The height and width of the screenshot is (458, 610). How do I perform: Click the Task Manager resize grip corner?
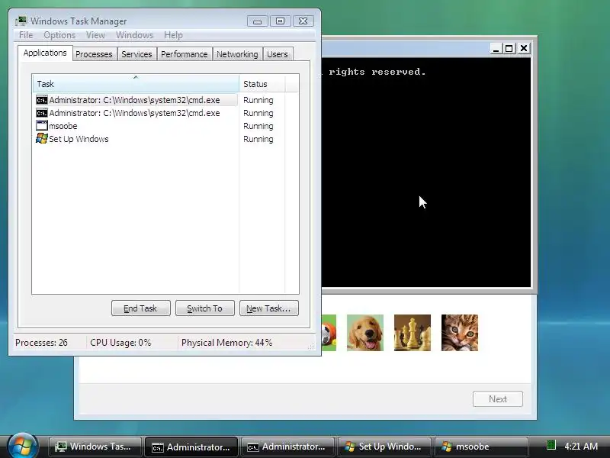[311, 347]
